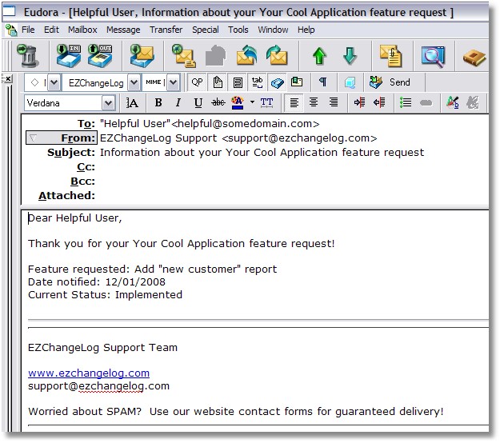Toggle keep copy icon
This screenshot has width=500, height=443.
tap(277, 83)
